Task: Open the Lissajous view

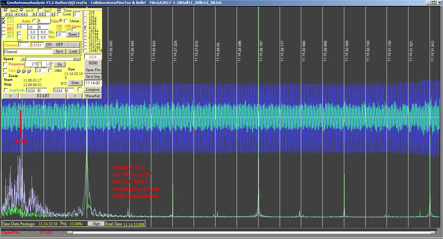Action: (93, 89)
